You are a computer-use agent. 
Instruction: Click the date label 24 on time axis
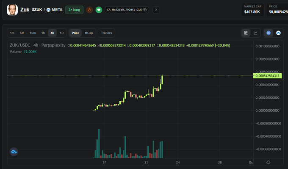pyautogui.click(x=178, y=162)
